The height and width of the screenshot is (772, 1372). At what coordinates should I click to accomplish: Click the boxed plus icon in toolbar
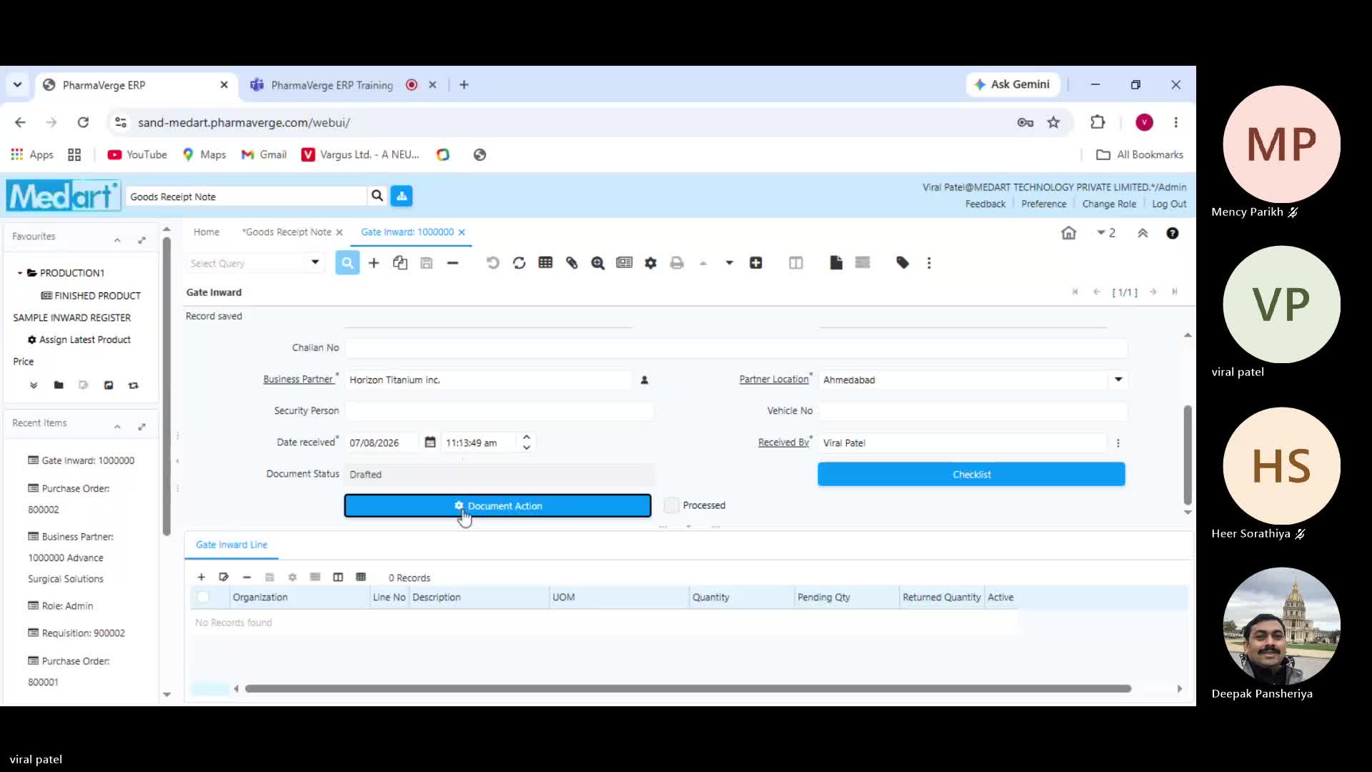755,263
